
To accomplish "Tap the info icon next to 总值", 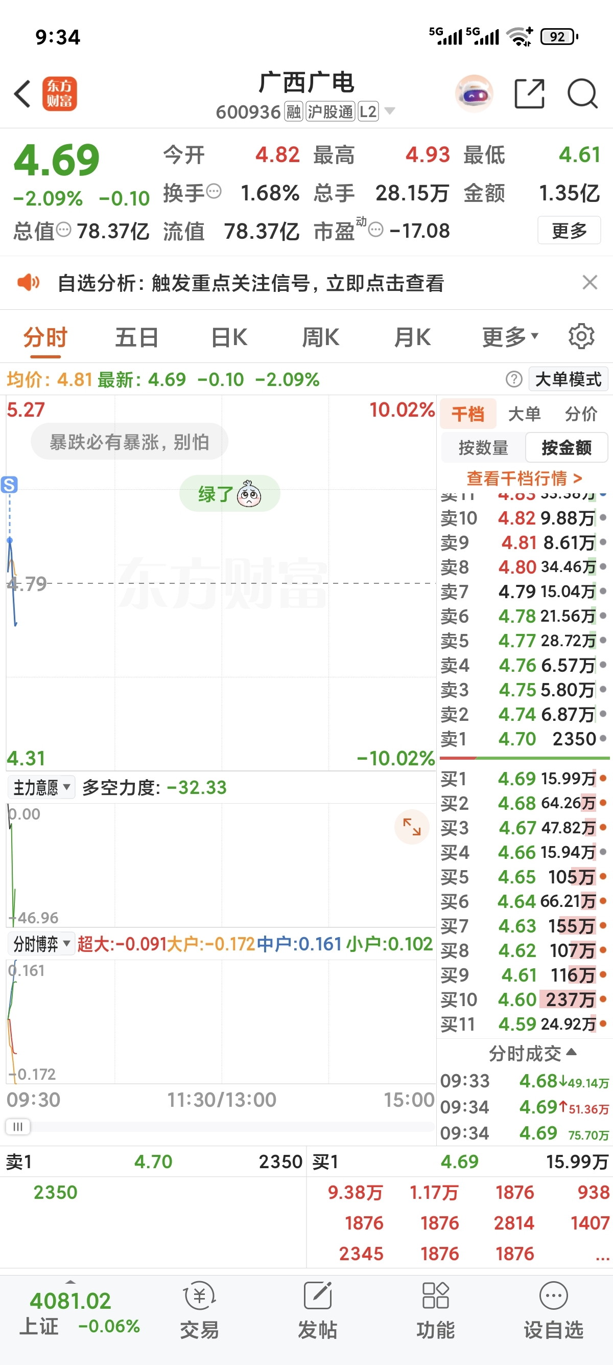I will tap(63, 230).
